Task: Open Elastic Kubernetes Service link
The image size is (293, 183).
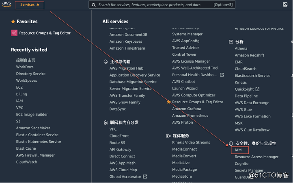Action: point(39,142)
